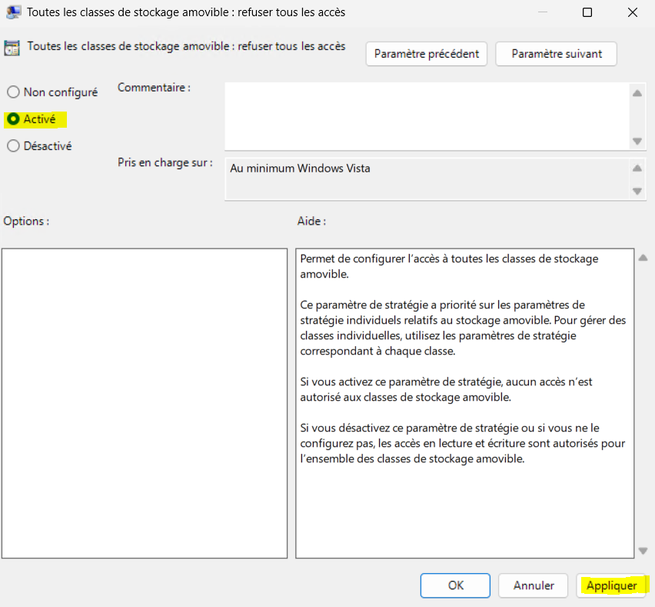Select the 'Désactivé' radio button

[x=13, y=146]
